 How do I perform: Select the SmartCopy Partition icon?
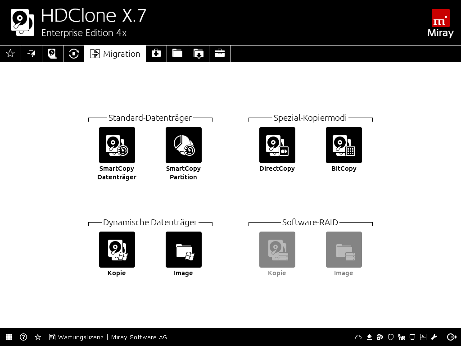click(184, 145)
